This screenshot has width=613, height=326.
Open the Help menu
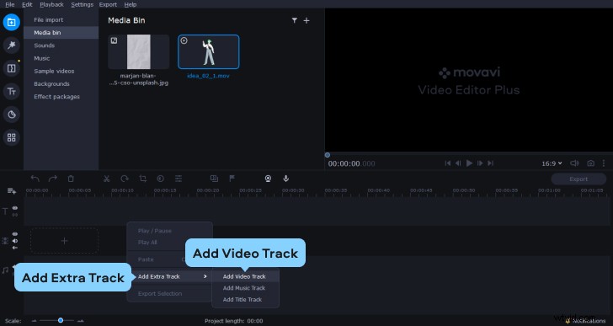[131, 5]
